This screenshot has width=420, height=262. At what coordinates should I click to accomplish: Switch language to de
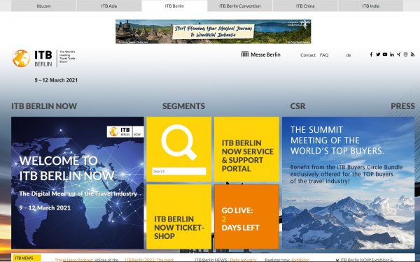(349, 55)
